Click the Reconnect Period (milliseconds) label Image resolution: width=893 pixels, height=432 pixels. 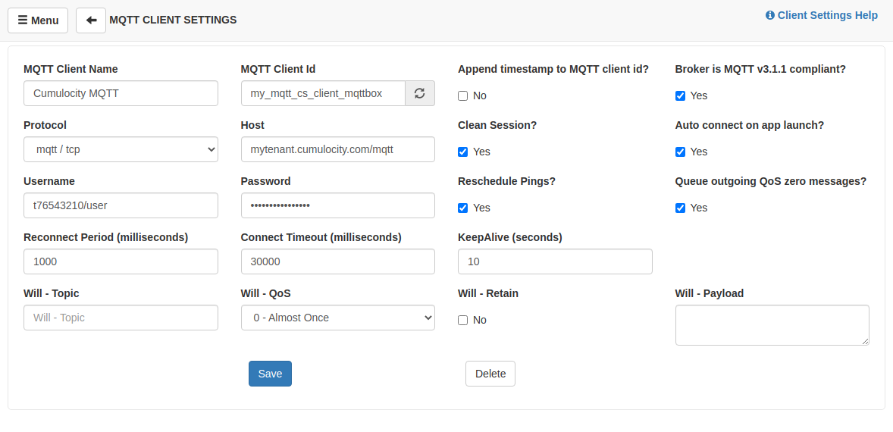[106, 237]
